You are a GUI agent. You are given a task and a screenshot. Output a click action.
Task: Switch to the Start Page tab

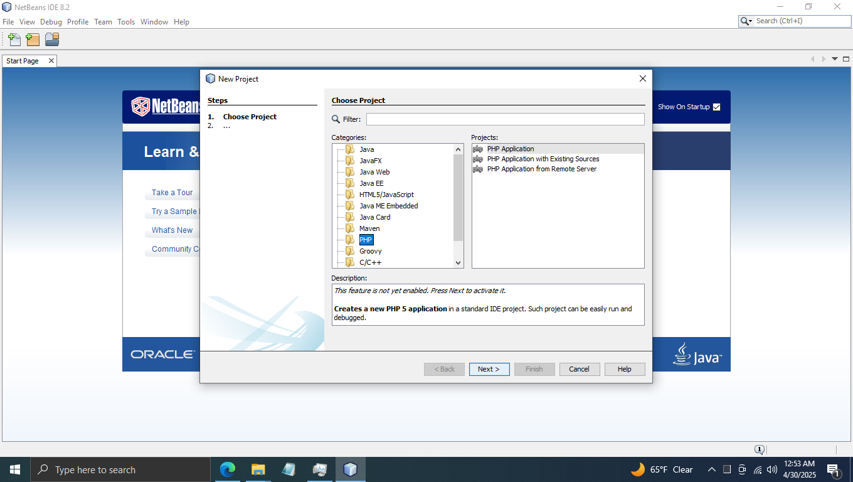pyautogui.click(x=23, y=61)
